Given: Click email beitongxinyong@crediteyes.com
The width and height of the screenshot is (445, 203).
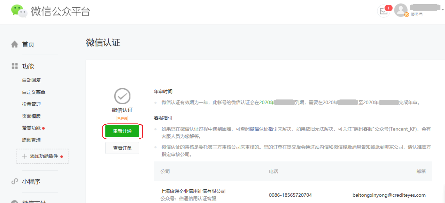Looking at the screenshot, I should (389, 195).
